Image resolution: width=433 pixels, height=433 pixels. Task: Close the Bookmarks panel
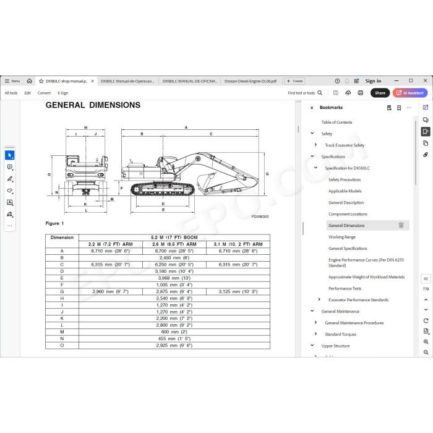312,108
